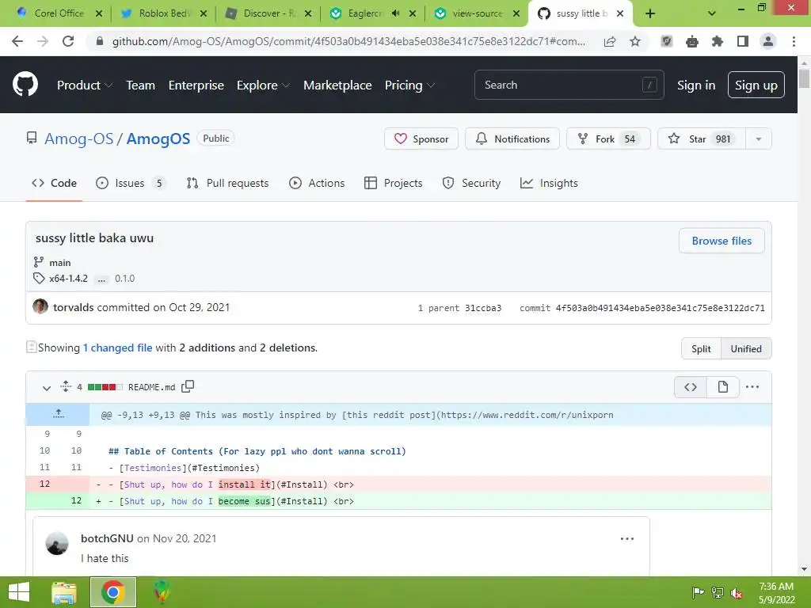Click the torvalds avatar image

pyautogui.click(x=40, y=306)
